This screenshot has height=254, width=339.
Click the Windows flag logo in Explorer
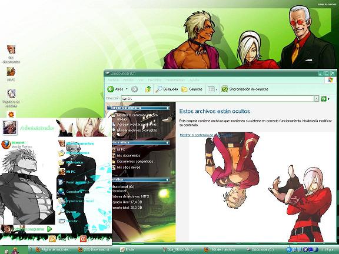330,80
